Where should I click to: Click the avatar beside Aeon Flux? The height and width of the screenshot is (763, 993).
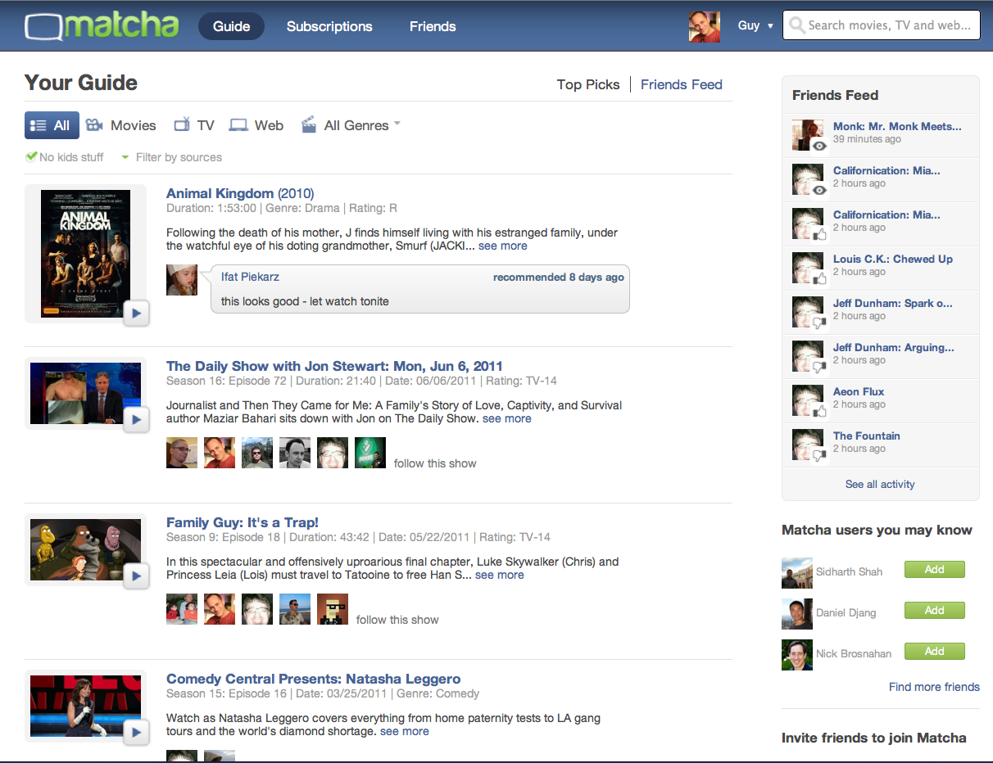[808, 400]
